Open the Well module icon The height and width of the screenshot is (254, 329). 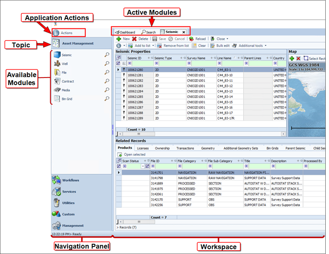coord(57,64)
